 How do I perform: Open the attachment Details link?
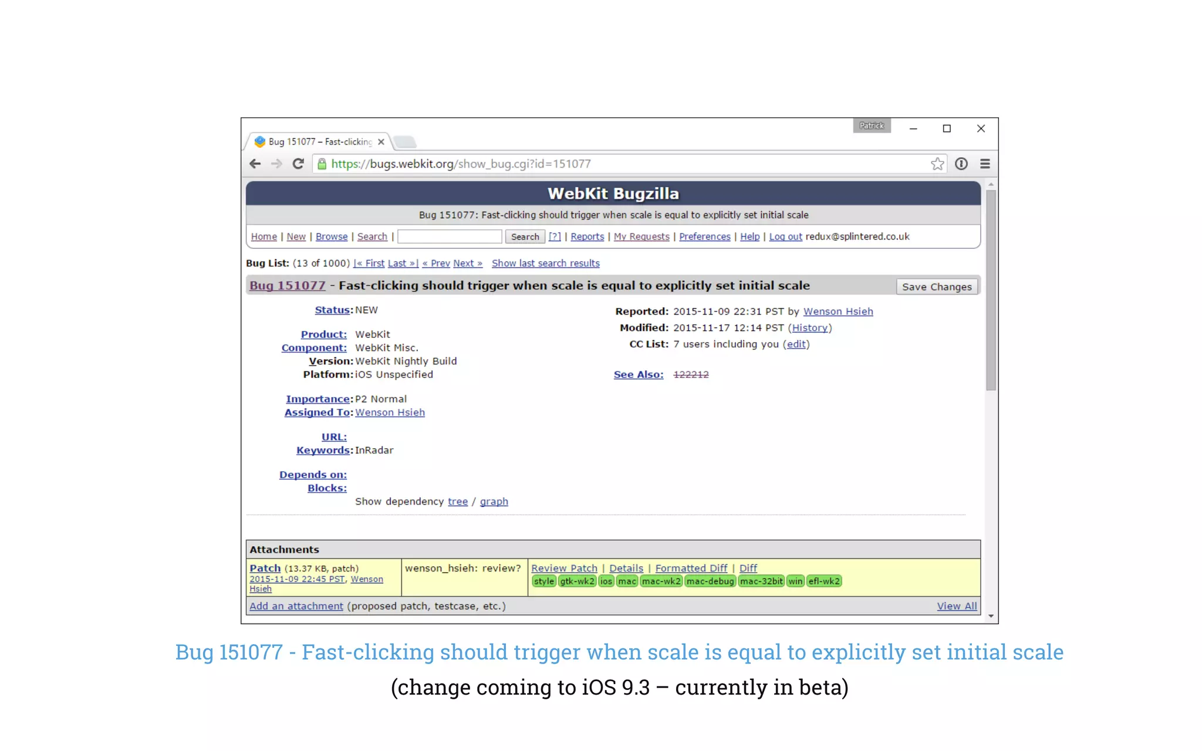click(x=626, y=569)
